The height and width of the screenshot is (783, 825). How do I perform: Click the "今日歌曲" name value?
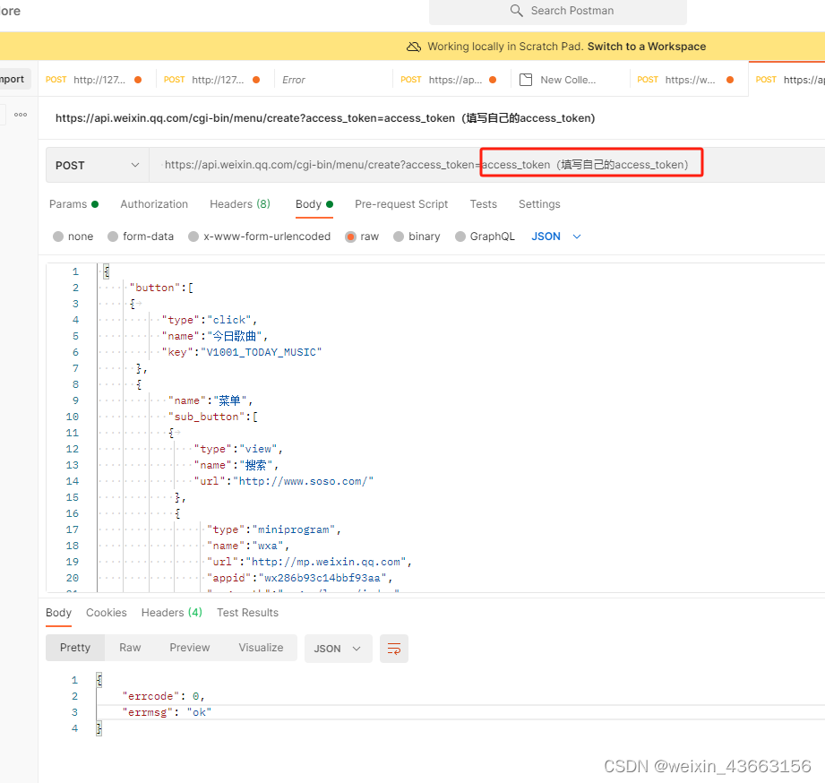pyautogui.click(x=235, y=336)
